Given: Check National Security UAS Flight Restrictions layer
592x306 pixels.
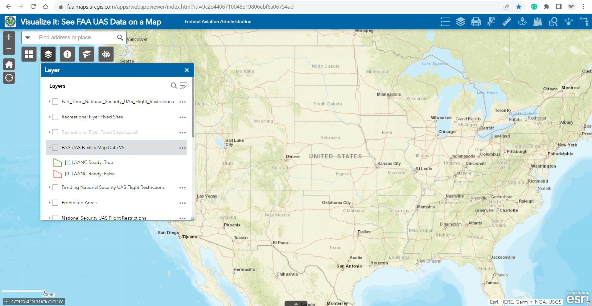Looking at the screenshot, I should [x=55, y=218].
